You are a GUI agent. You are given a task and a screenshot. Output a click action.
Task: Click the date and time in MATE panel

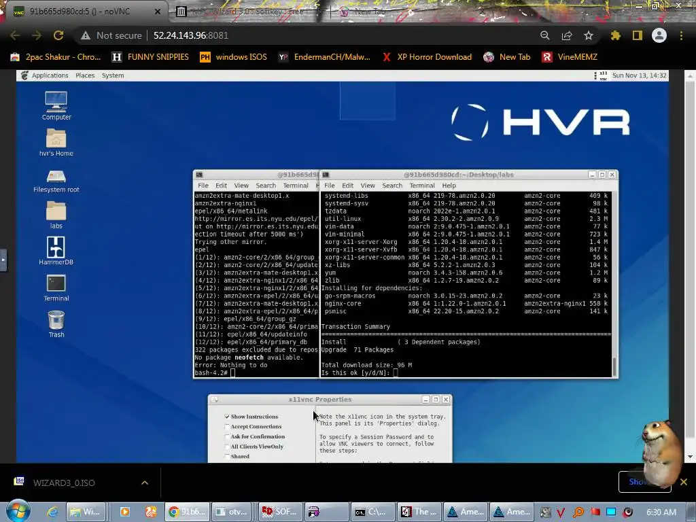click(x=639, y=75)
